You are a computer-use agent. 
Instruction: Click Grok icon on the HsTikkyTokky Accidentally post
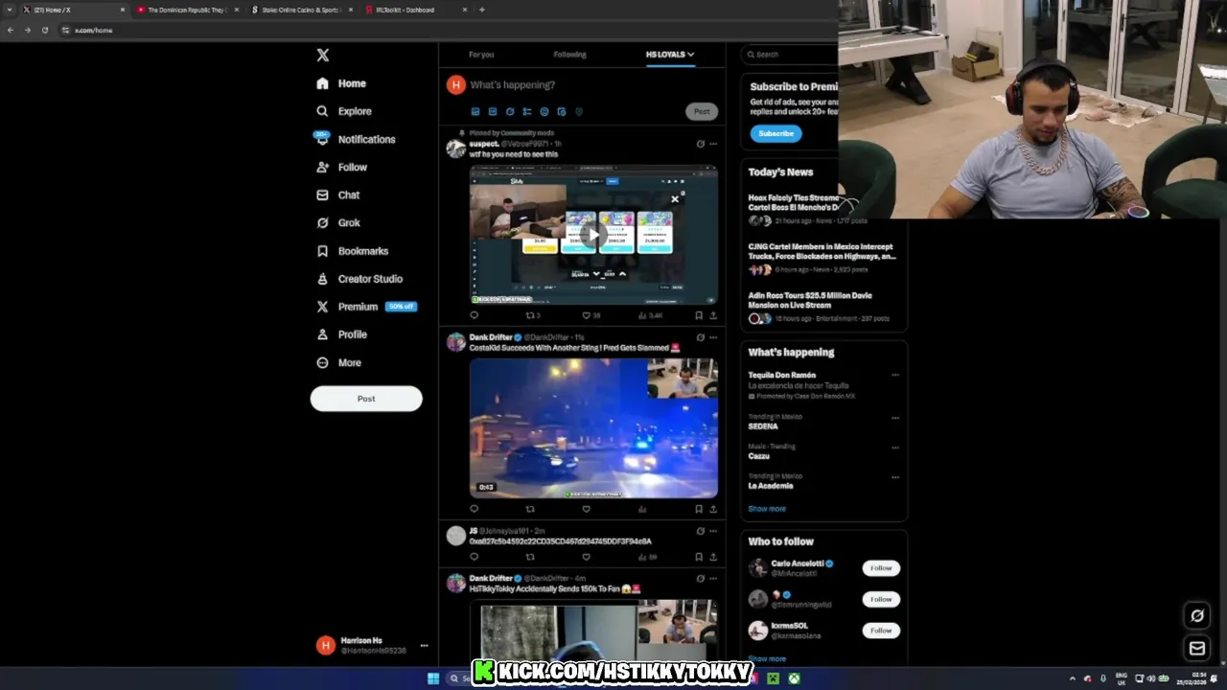[x=700, y=579]
